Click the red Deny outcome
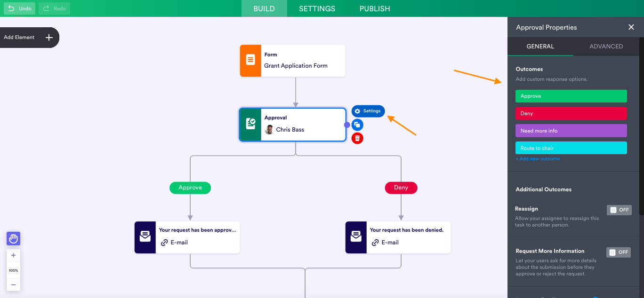The height and width of the screenshot is (298, 644). 571,113
